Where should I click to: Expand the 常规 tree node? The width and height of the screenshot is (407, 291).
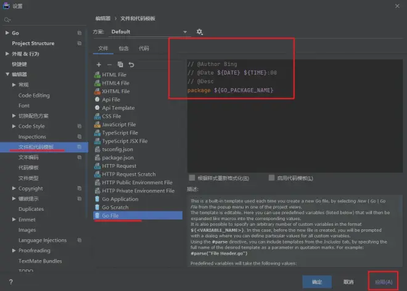(14, 84)
